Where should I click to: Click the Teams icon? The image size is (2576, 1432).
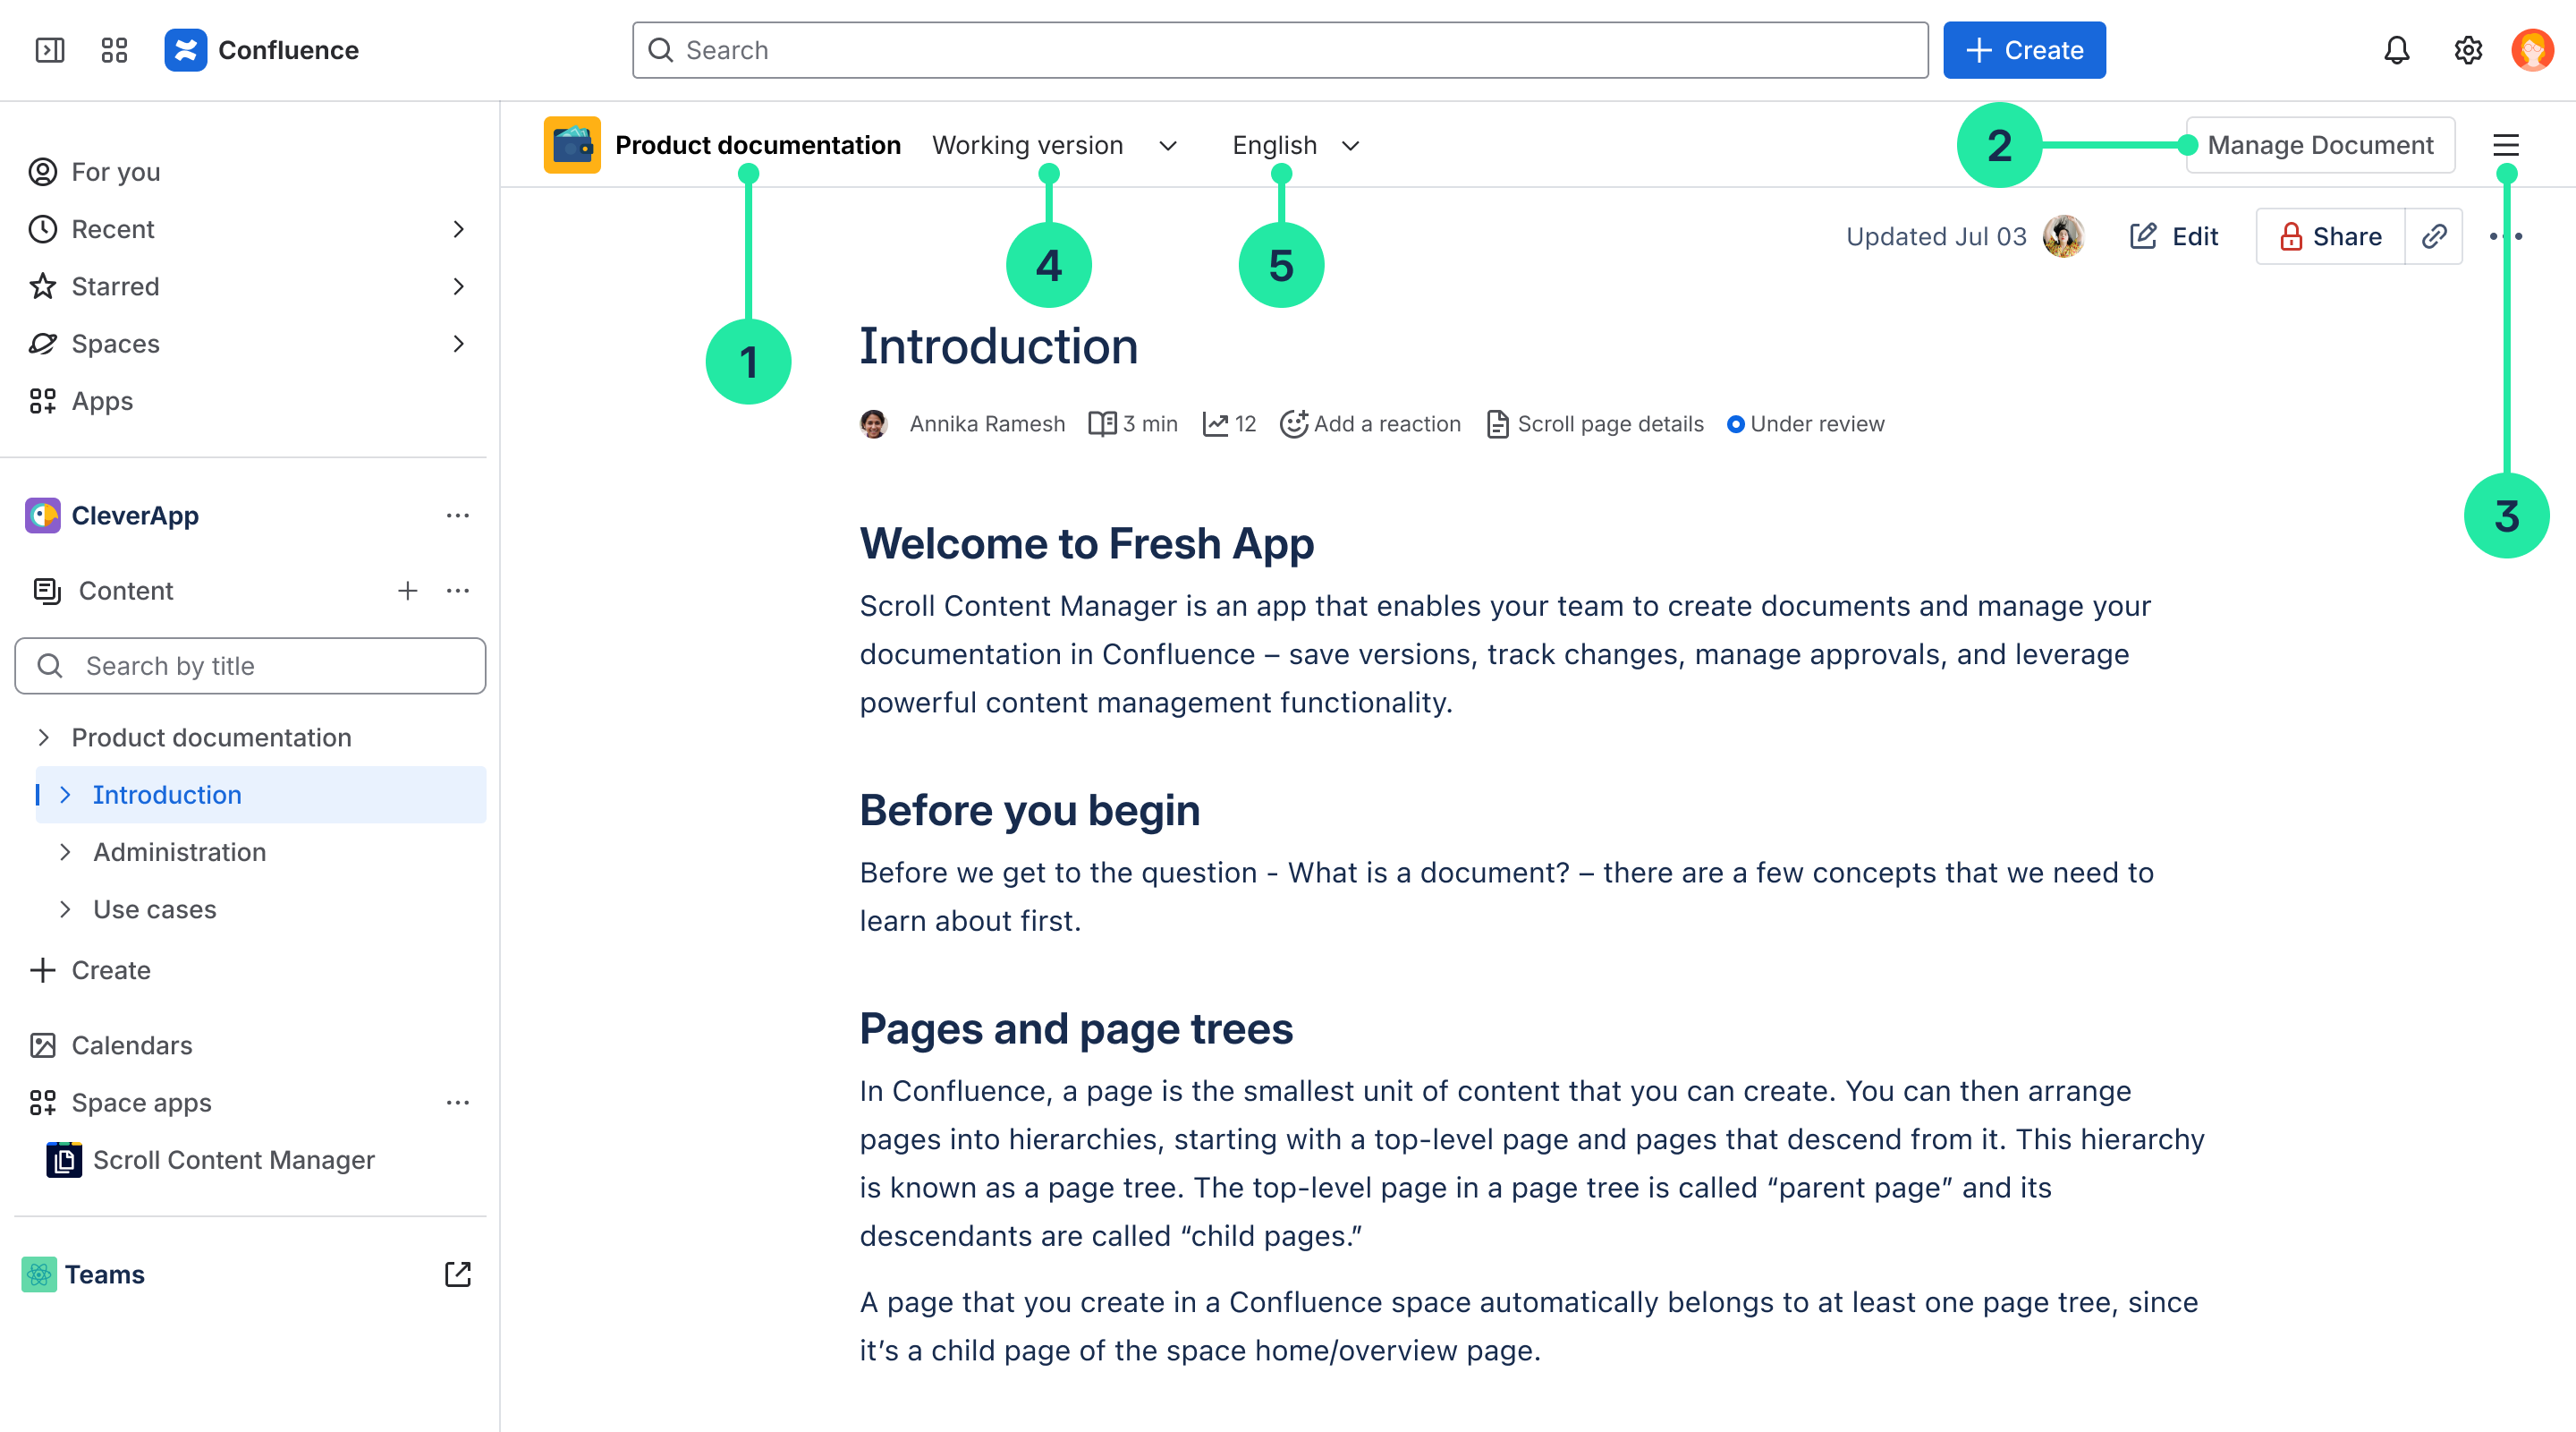tap(39, 1274)
